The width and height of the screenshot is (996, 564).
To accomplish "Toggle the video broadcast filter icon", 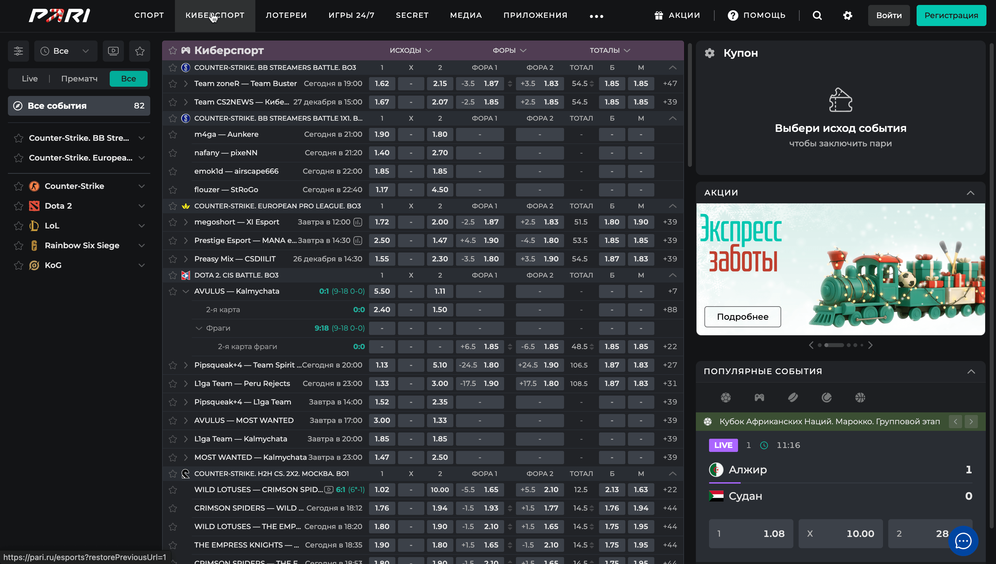I will coord(113,51).
